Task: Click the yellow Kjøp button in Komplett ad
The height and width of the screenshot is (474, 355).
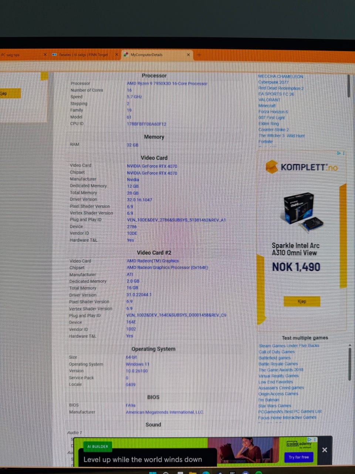Action: pyautogui.click(x=302, y=301)
